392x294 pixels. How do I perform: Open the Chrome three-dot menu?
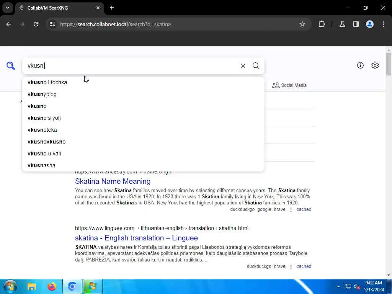click(x=384, y=24)
